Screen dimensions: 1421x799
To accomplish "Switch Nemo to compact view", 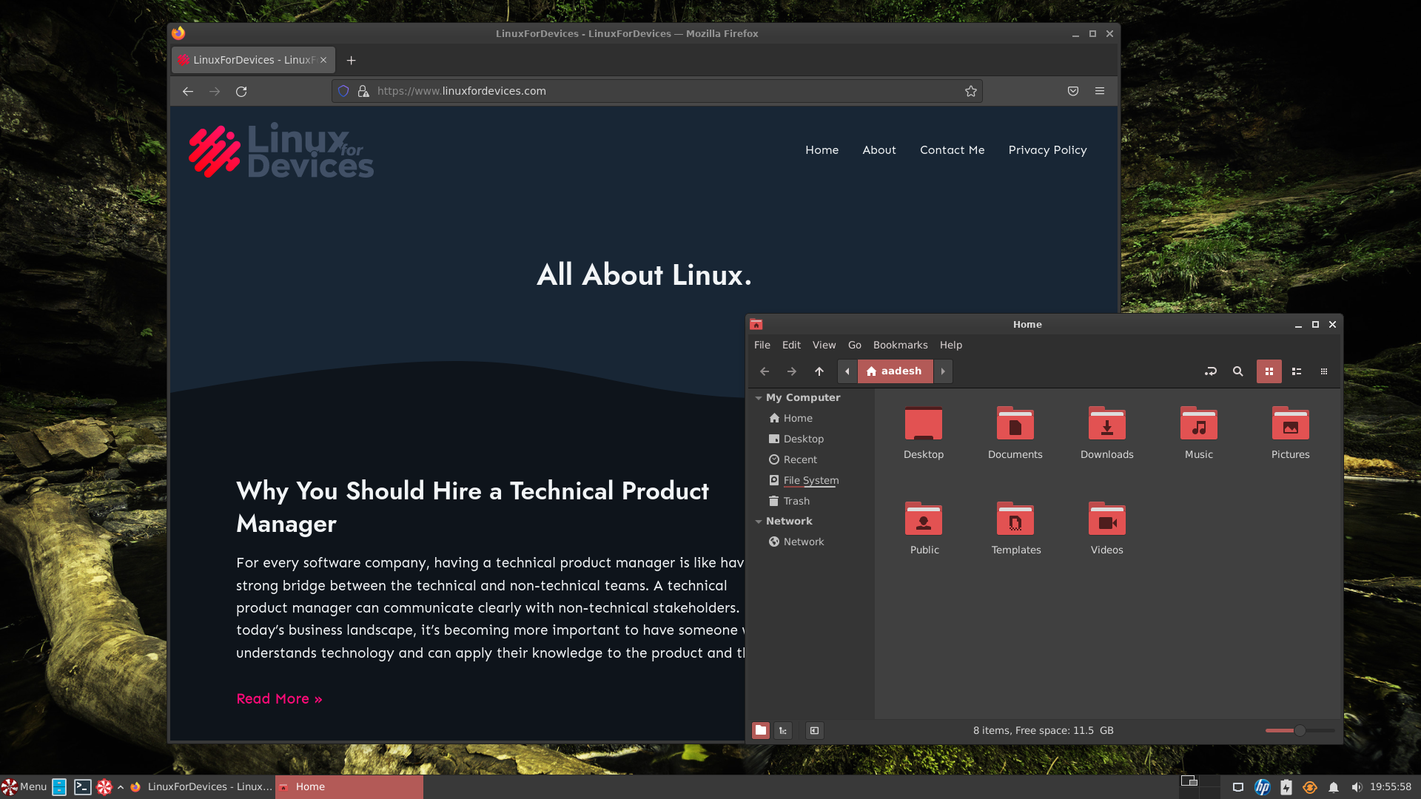I will (x=1323, y=371).
